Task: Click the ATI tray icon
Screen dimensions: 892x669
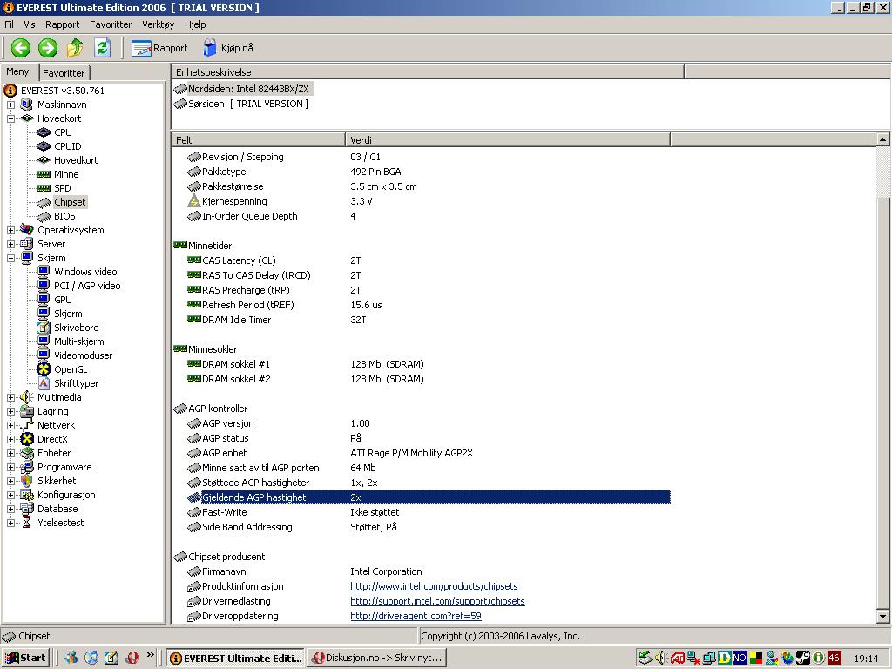Action: coord(676,659)
